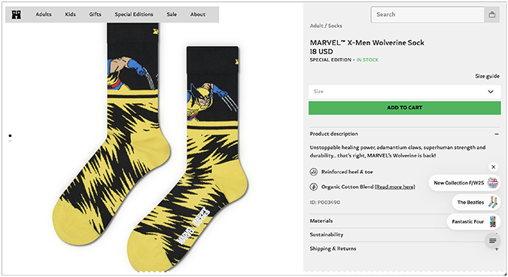The height and width of the screenshot is (277, 508).
Task: Open the Sale menu item
Action: [x=172, y=14]
